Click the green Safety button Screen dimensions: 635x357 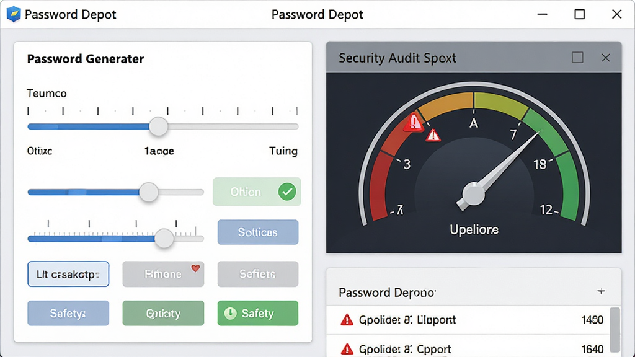click(x=258, y=313)
